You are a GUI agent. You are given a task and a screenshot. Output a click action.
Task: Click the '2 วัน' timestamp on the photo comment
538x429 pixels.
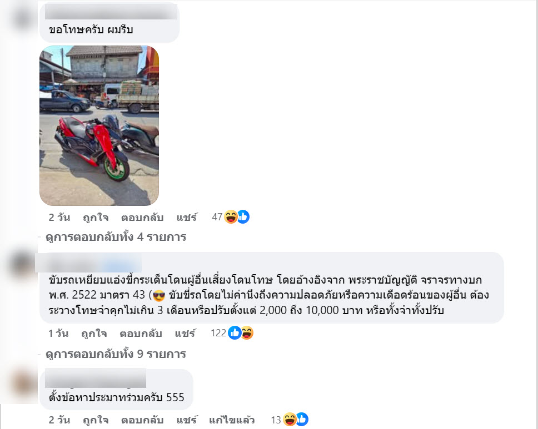click(59, 217)
